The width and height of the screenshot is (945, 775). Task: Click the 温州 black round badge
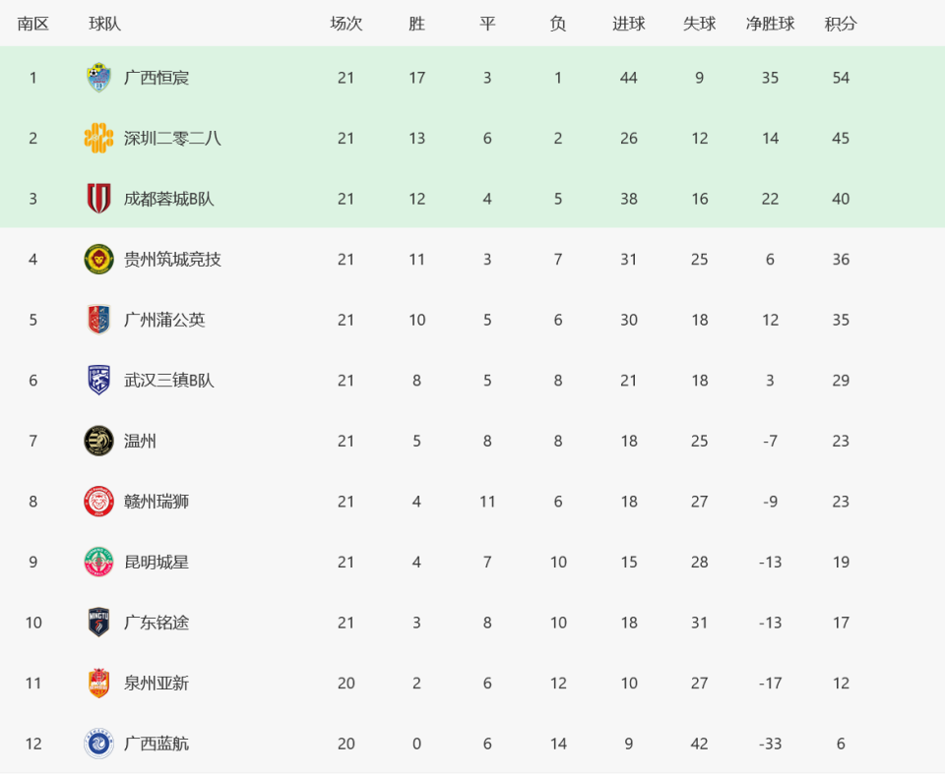tap(98, 441)
